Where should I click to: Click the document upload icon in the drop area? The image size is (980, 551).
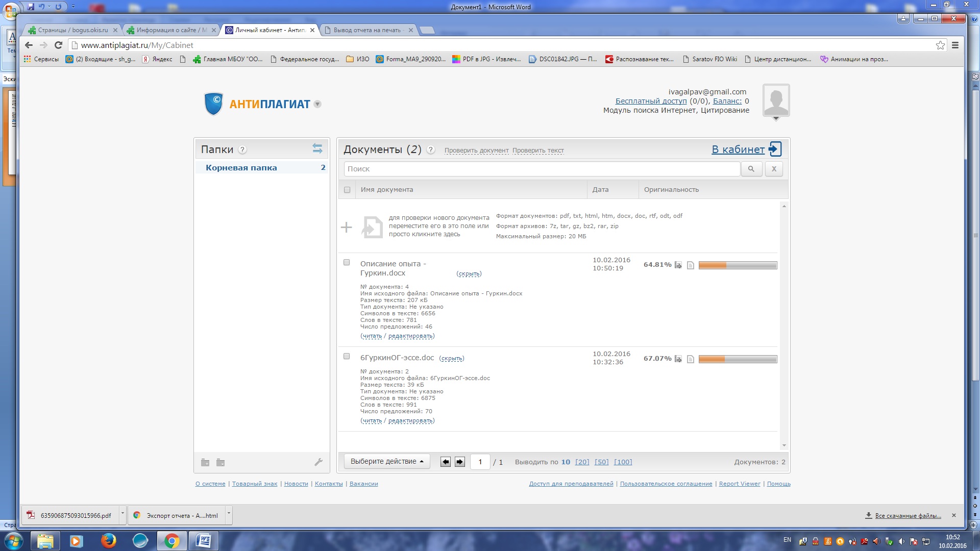coord(372,227)
